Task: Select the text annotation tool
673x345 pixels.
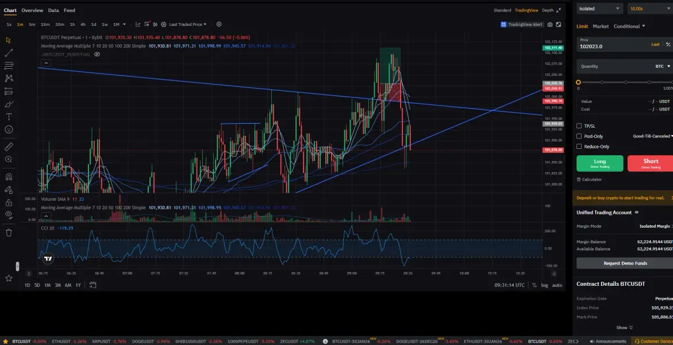Action: click(x=9, y=117)
